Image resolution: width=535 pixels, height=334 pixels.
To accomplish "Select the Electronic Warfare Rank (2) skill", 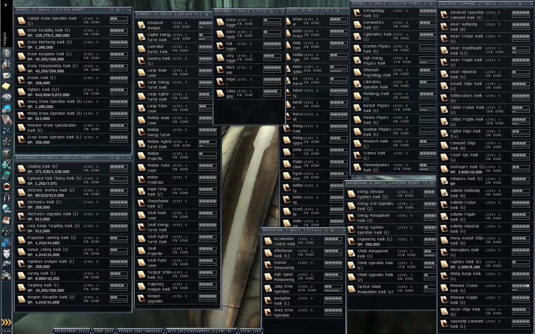I will click(73, 193).
